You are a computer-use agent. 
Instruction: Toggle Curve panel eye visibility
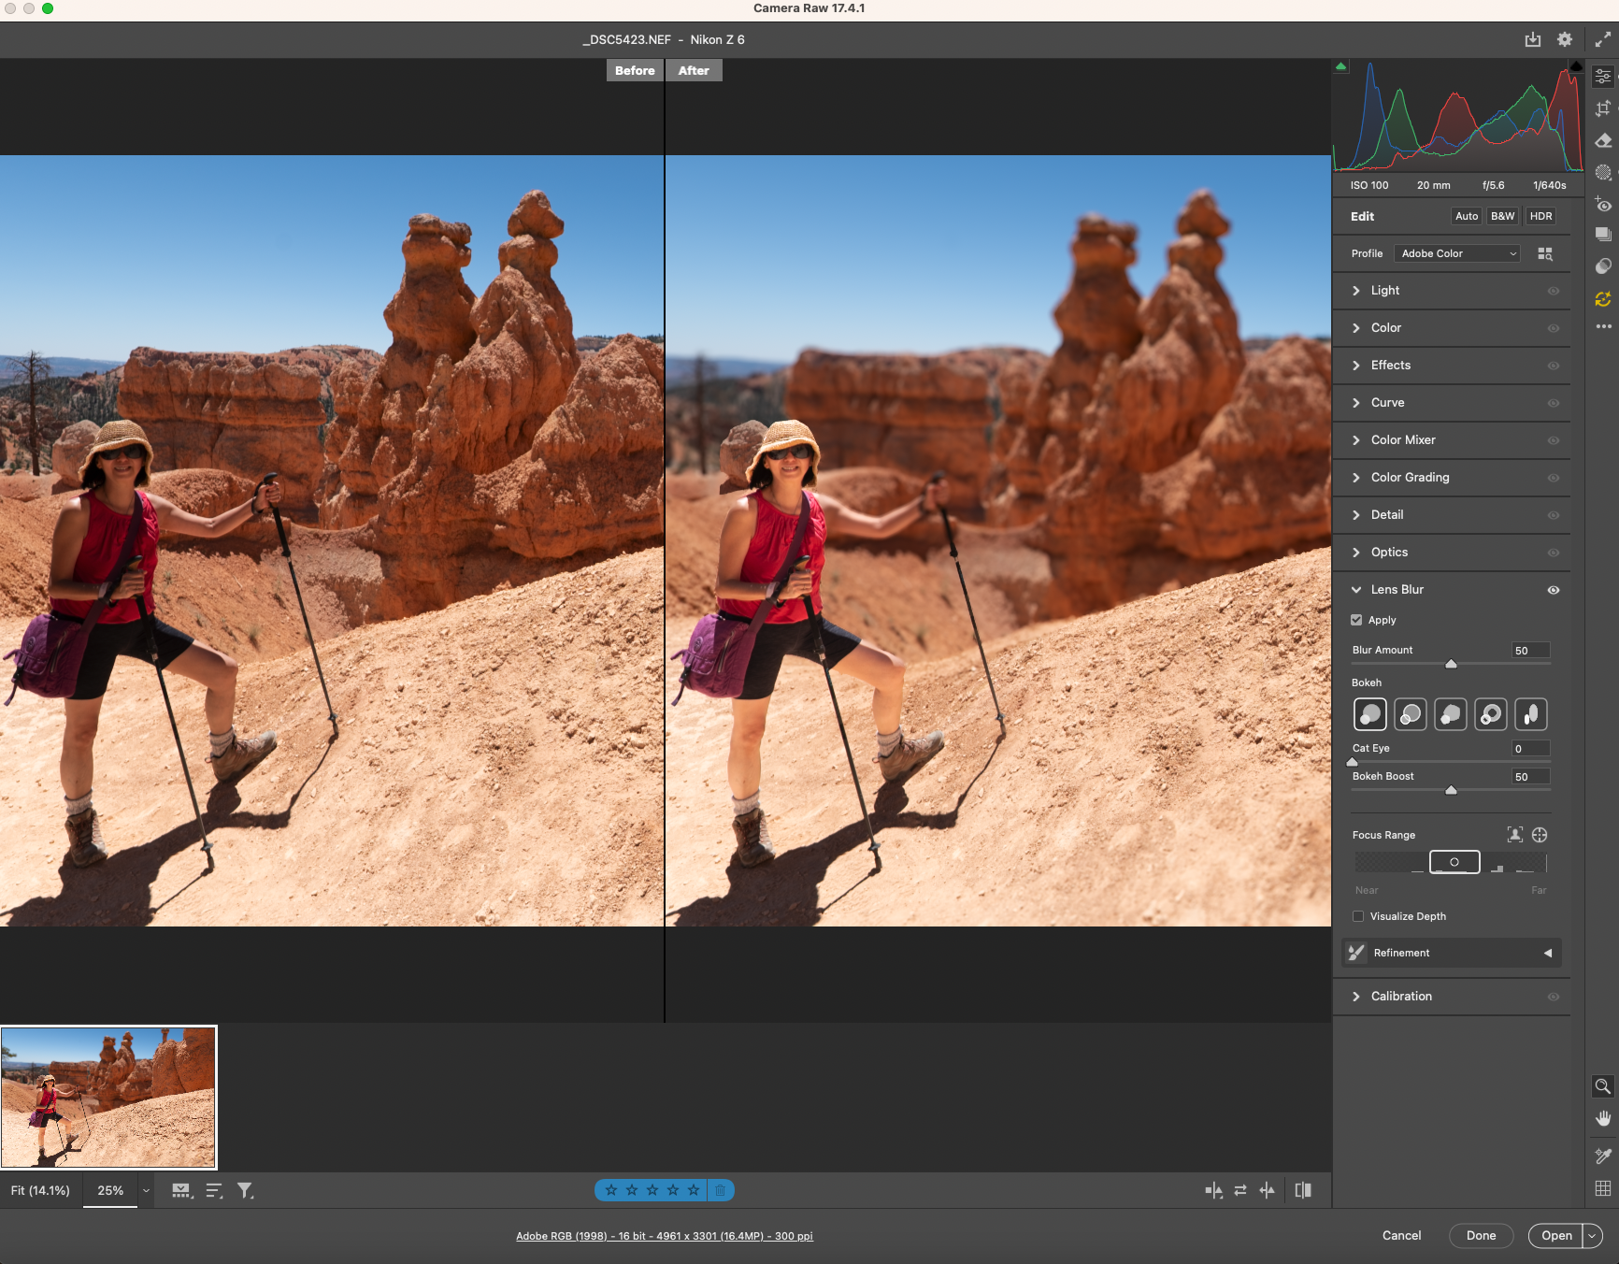[x=1554, y=403]
